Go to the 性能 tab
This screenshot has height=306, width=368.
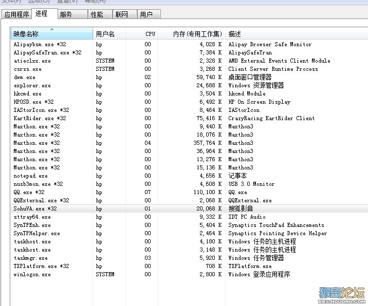coord(100,14)
